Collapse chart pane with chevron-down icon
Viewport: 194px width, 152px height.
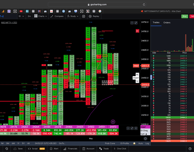[x=132, y=23]
